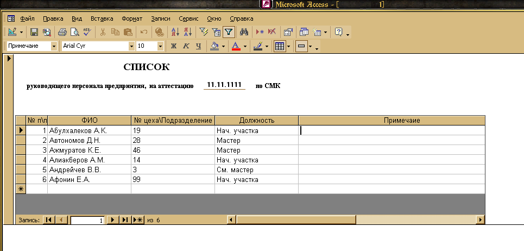The height and width of the screenshot is (251, 524).
Task: Click the Paste clipboard icon
Action: coord(128,32)
